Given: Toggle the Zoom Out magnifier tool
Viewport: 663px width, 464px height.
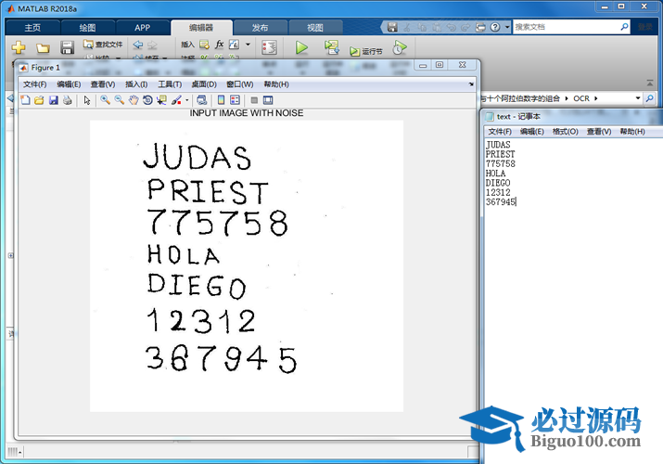Looking at the screenshot, I should [120, 100].
